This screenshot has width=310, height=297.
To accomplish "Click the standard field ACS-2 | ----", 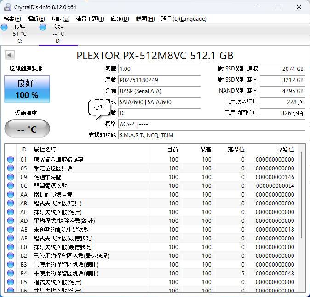I will pos(212,124).
